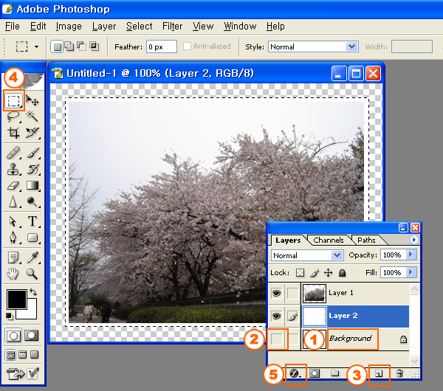Reset default foreground and background colors
Screen dimensions: 443x391
(x=10, y=316)
